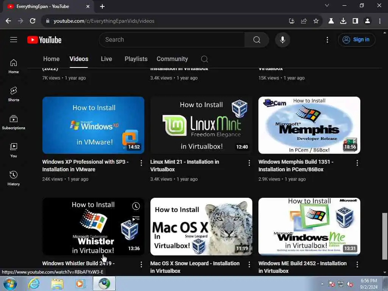This screenshot has width=388, height=291.
Task: Open the Community tab
Action: (172, 59)
